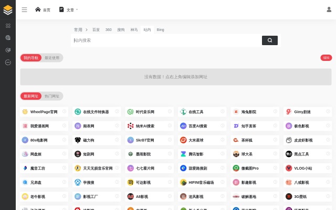Open the grid icon in left sidebar

click(x=8, y=25)
